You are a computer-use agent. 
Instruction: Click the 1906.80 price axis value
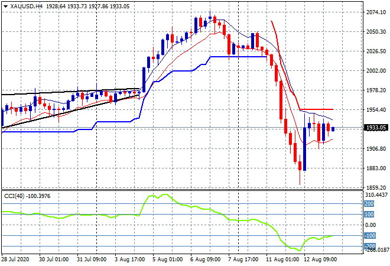[x=376, y=148]
